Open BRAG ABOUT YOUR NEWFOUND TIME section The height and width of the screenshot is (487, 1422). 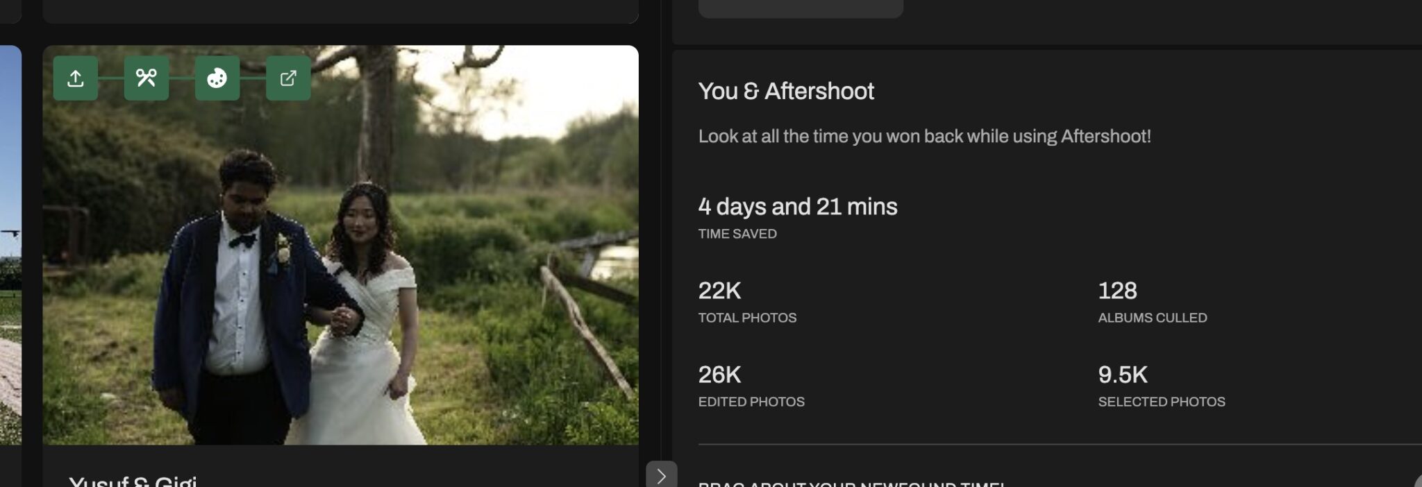848,484
